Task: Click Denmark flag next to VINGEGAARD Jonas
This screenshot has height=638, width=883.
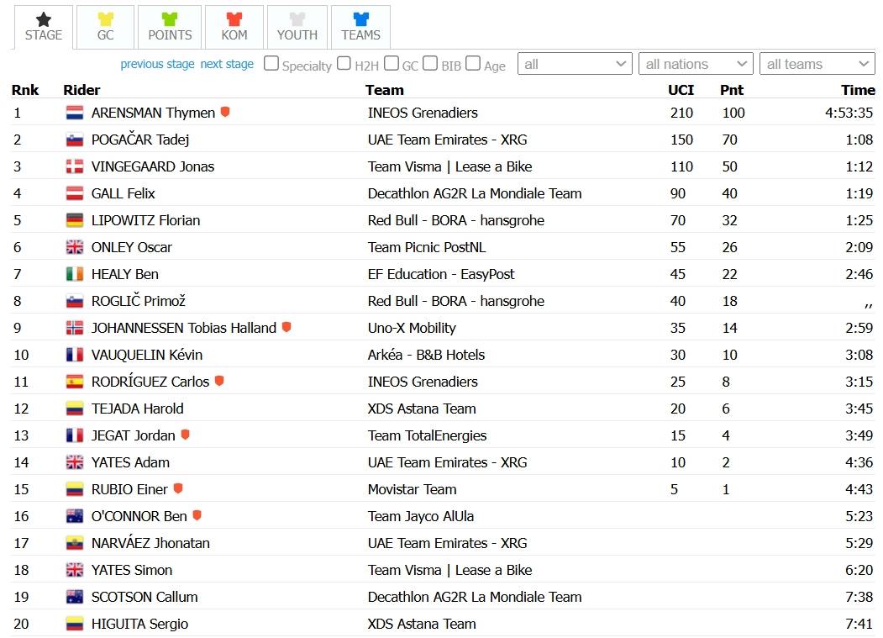Action: [74, 166]
